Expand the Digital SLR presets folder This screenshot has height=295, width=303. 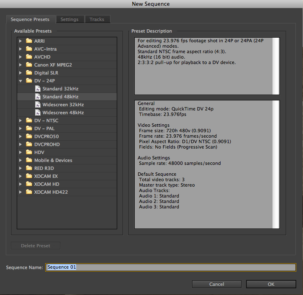pyautogui.click(x=20, y=73)
